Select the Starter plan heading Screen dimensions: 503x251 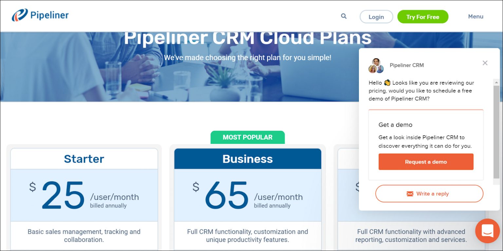point(84,159)
